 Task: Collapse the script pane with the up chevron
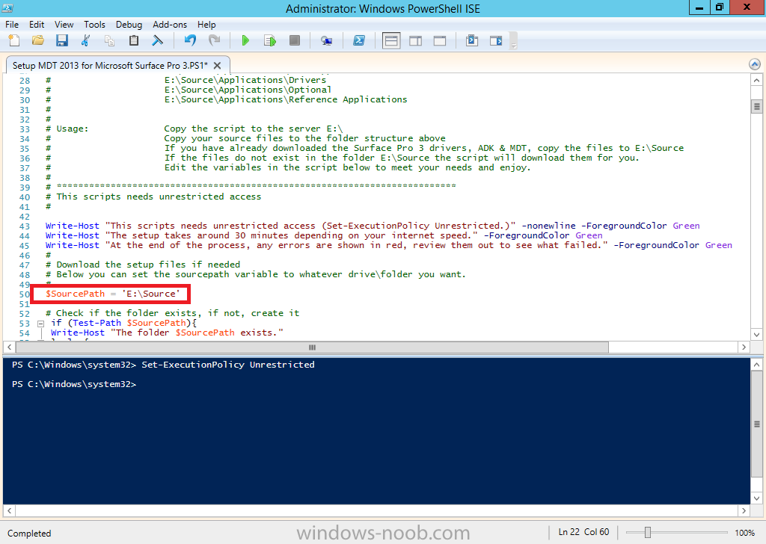[x=754, y=64]
